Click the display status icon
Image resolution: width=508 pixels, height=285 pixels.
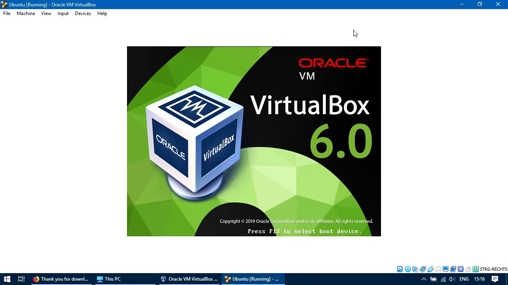445,269
